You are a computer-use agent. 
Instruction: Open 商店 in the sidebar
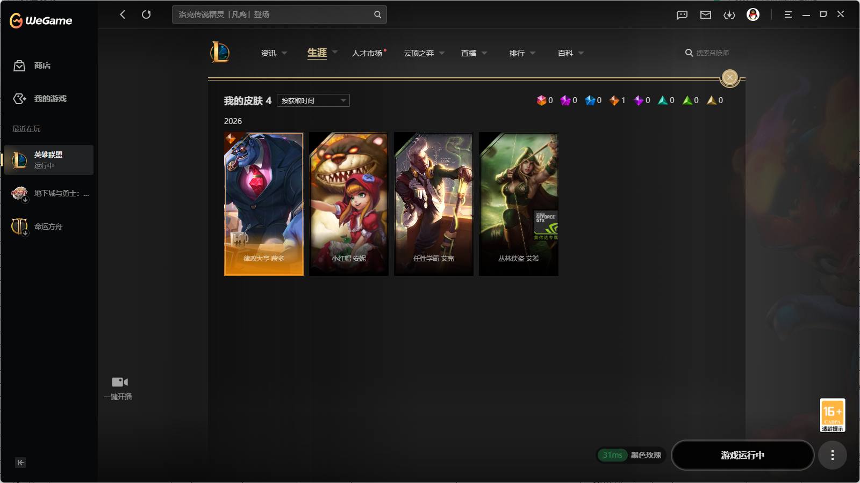pyautogui.click(x=42, y=65)
